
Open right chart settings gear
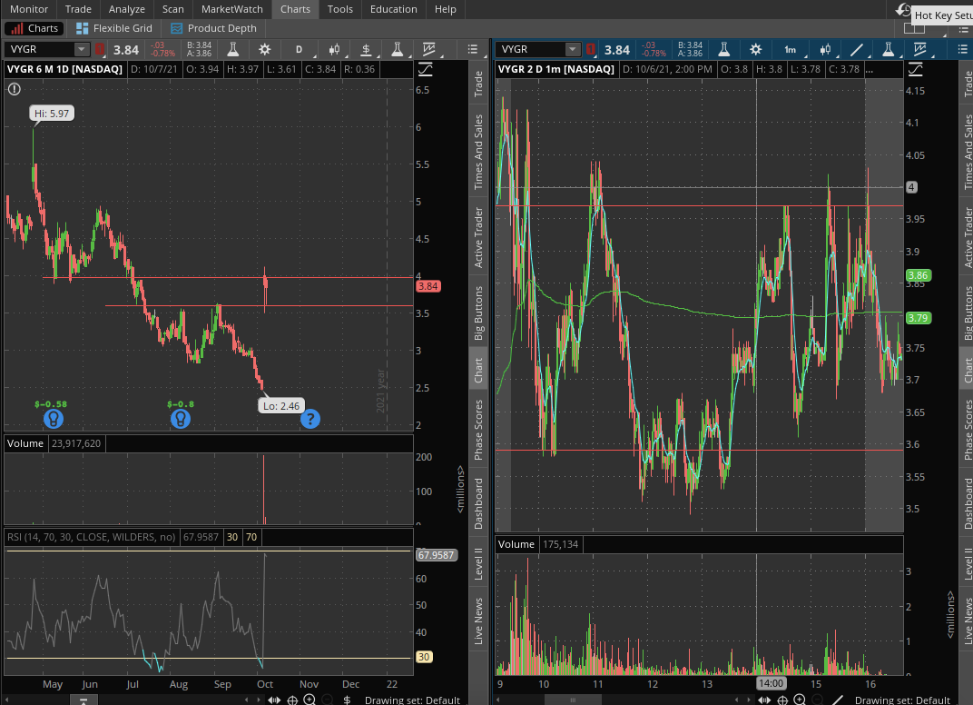point(756,49)
